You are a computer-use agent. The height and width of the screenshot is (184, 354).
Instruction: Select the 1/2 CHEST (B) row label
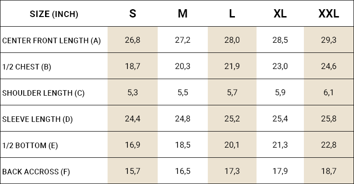point(27,67)
